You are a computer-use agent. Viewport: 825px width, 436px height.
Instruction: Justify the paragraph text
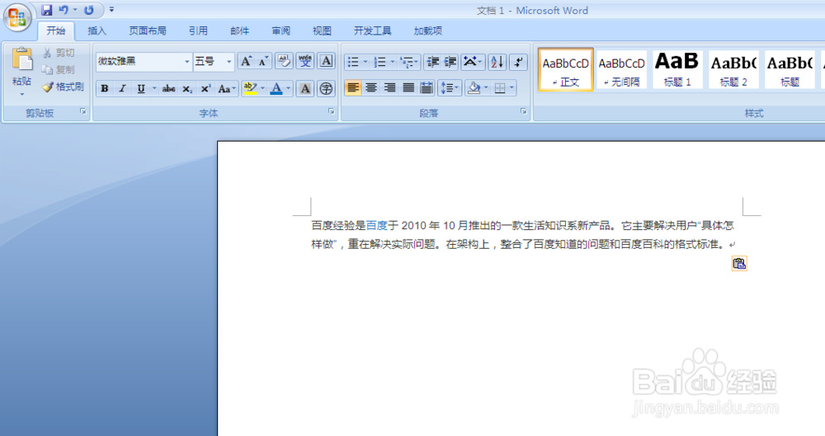pos(408,88)
